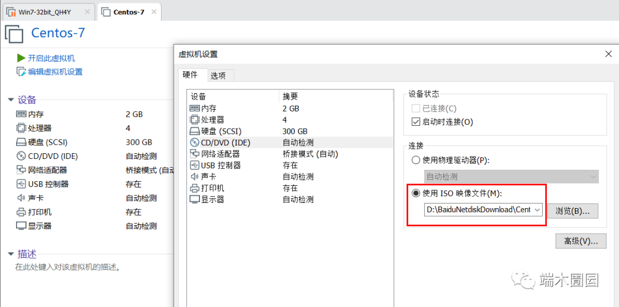Collapse the 描述 section
The width and height of the screenshot is (619, 307).
[x=11, y=254]
